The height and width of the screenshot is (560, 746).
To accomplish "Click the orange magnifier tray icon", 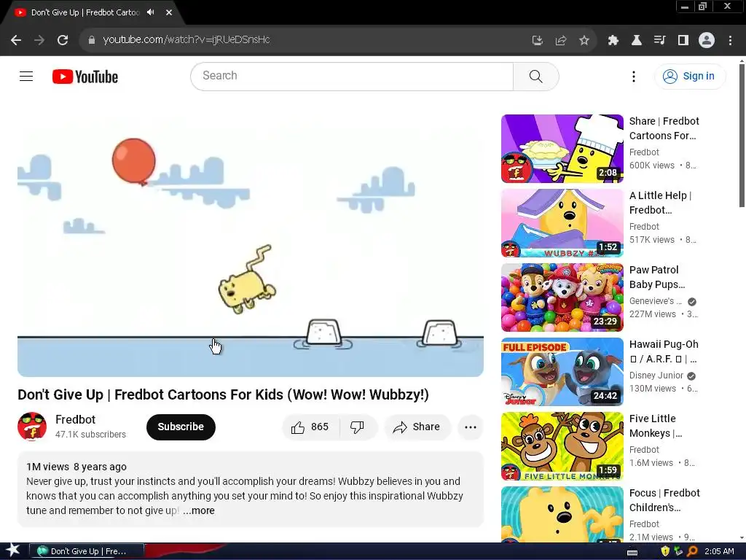I will 692,551.
